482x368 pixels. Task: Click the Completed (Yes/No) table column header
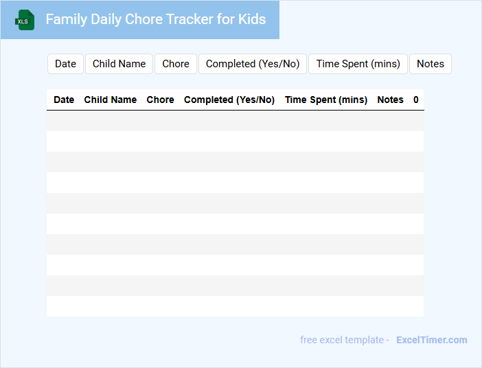coord(229,100)
